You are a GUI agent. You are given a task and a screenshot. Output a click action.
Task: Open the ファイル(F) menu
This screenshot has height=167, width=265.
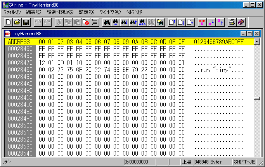[12, 12]
